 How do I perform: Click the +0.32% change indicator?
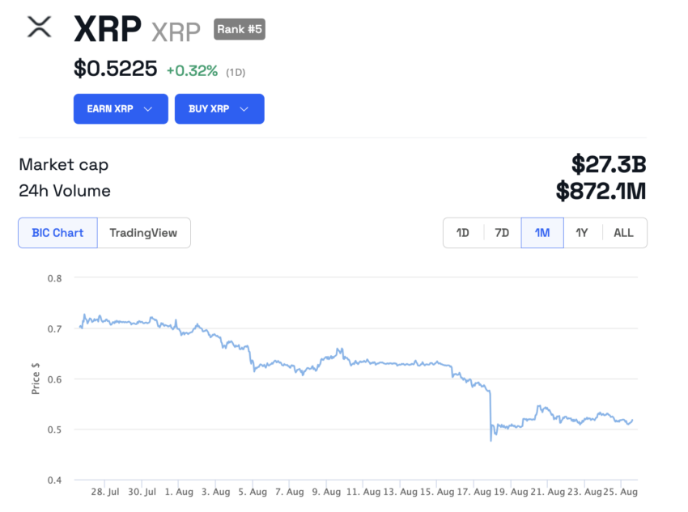click(192, 70)
